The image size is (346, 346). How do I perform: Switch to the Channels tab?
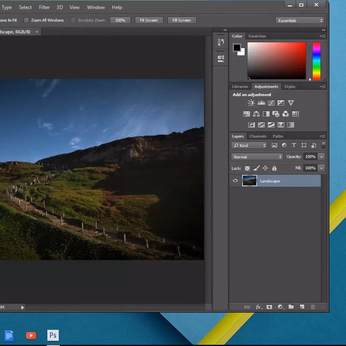tap(258, 136)
